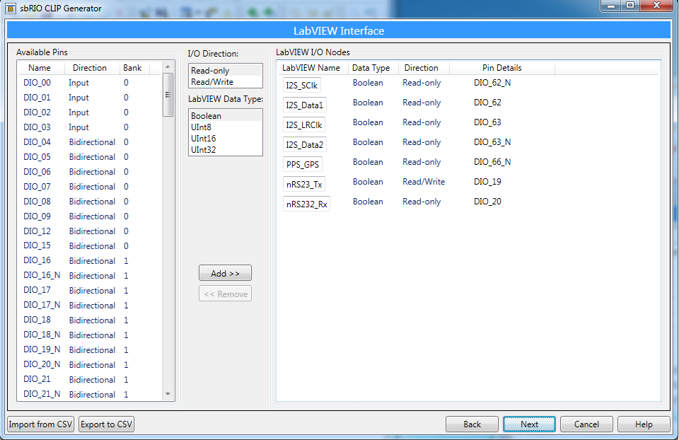Viewport: 679px width, 440px height.
Task: Click Pin Details value DIO_66_N
Action: pyautogui.click(x=492, y=162)
